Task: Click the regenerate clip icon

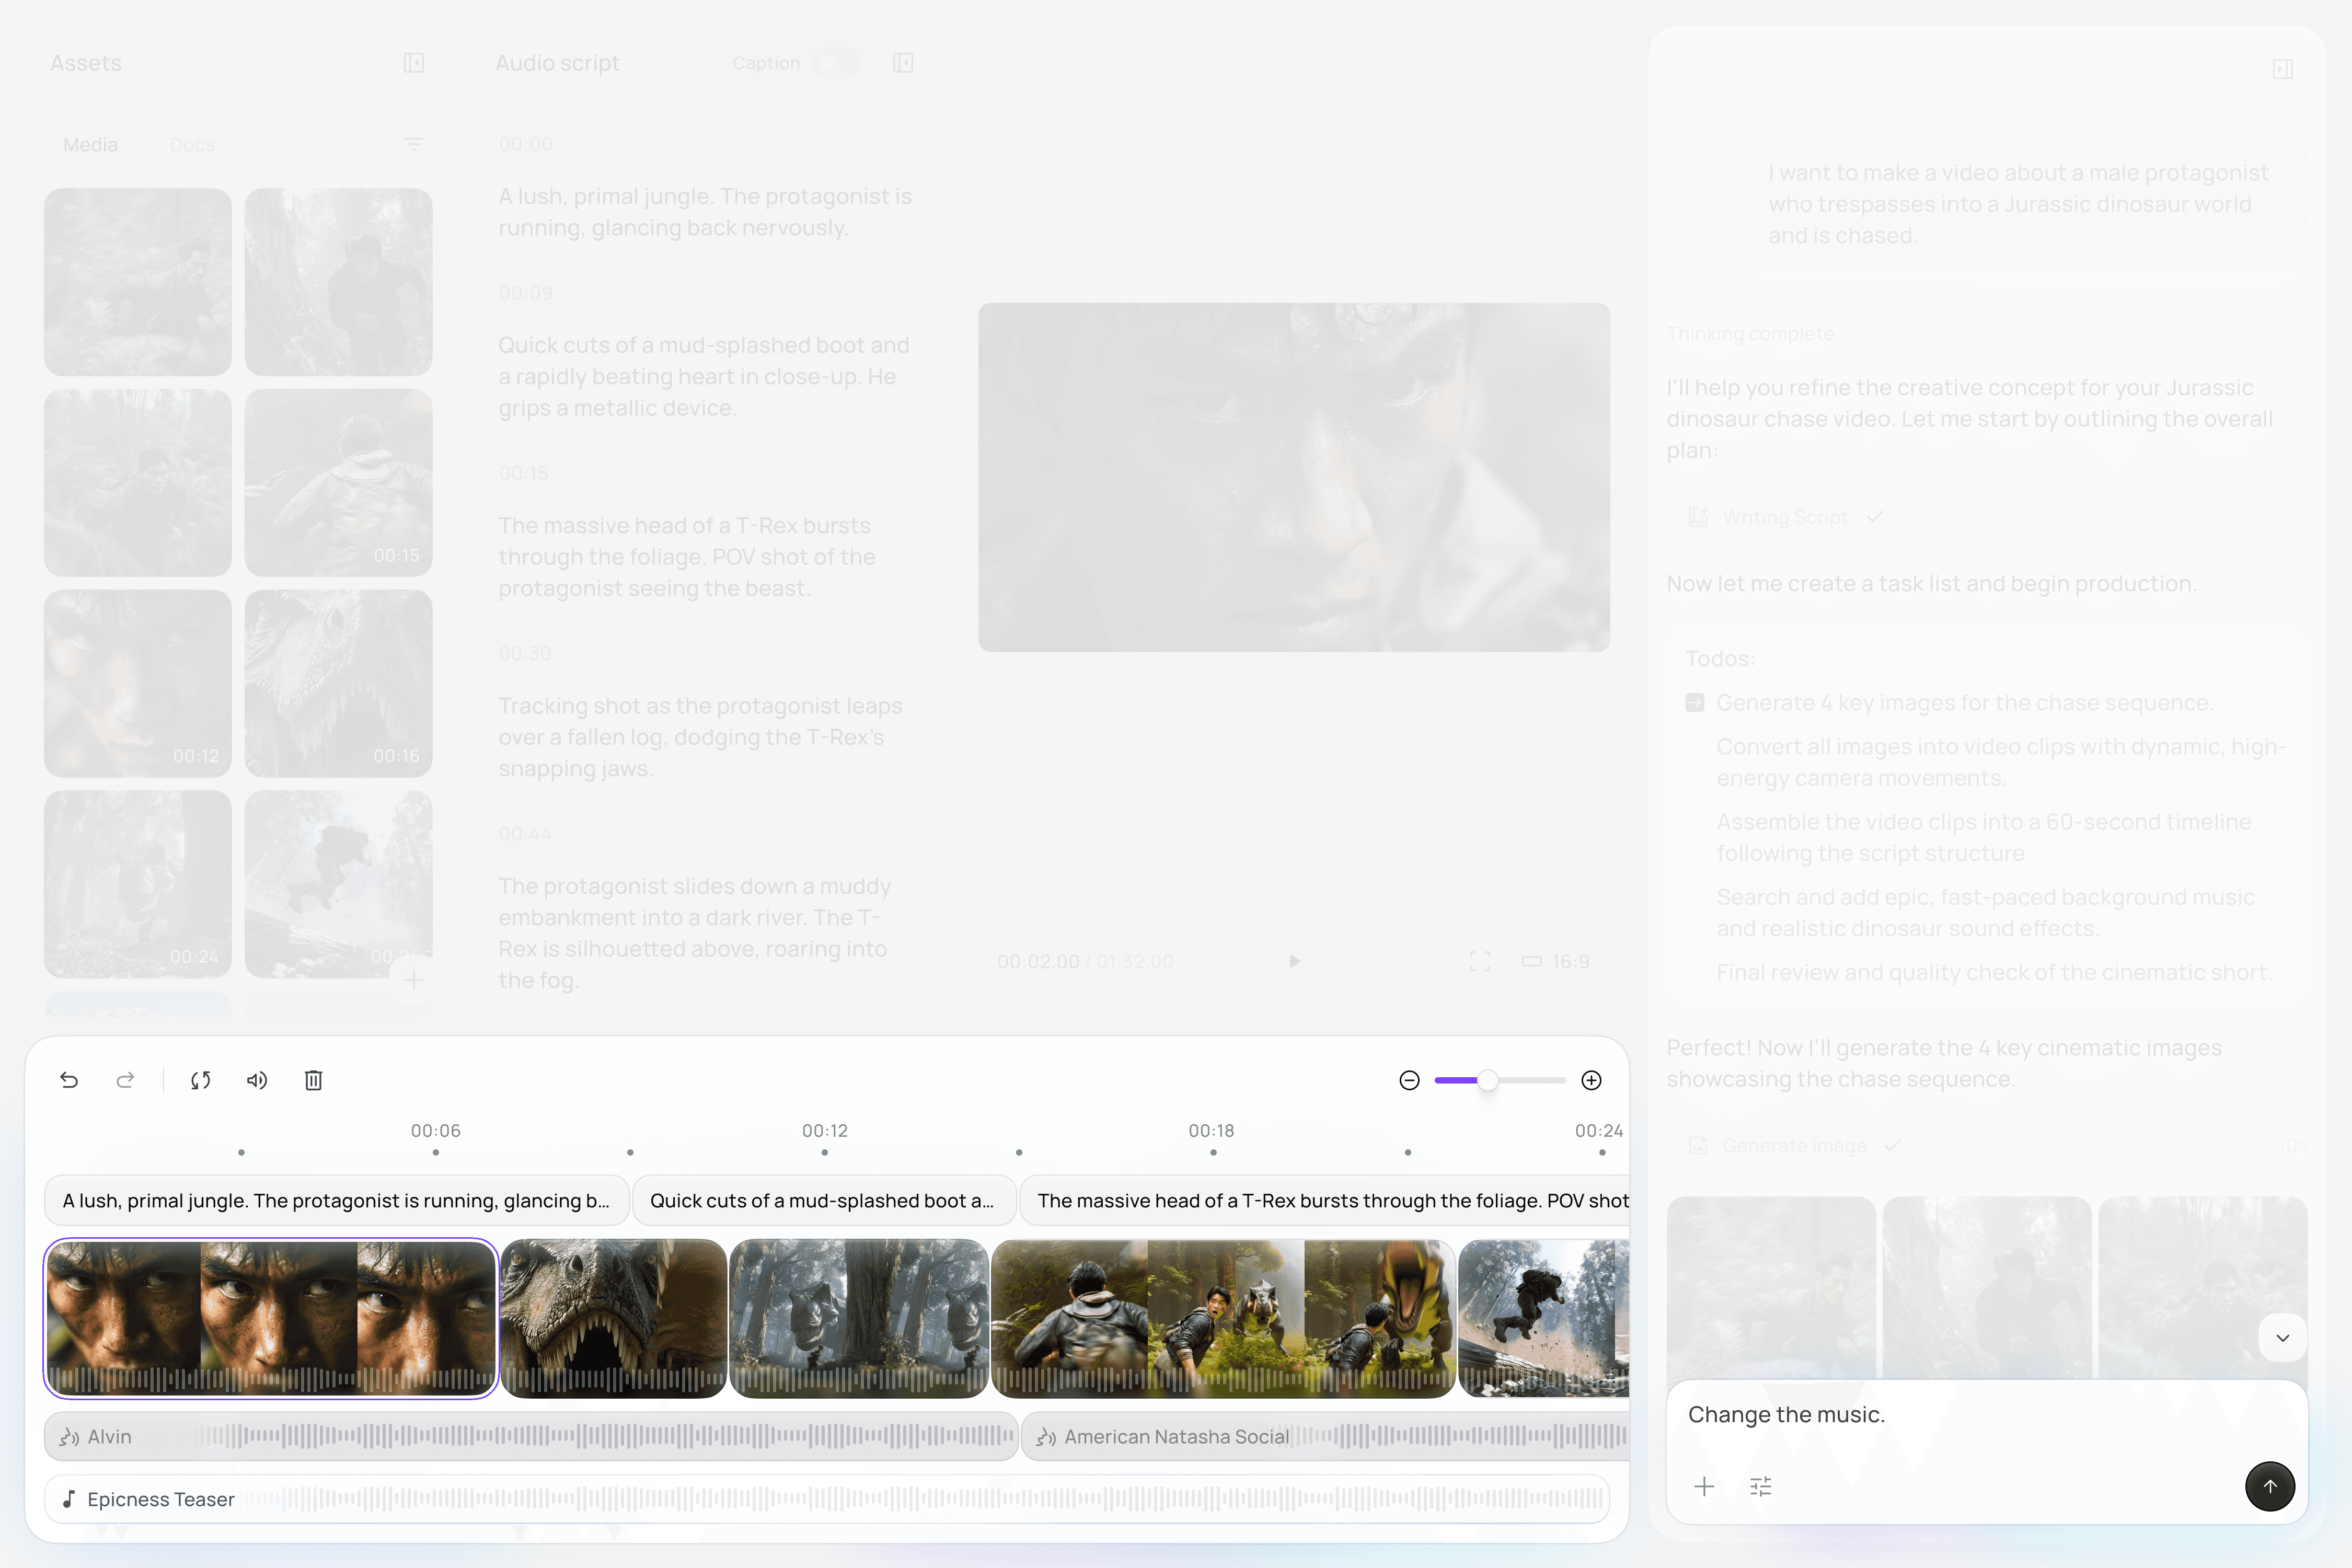Action: pos(200,1080)
